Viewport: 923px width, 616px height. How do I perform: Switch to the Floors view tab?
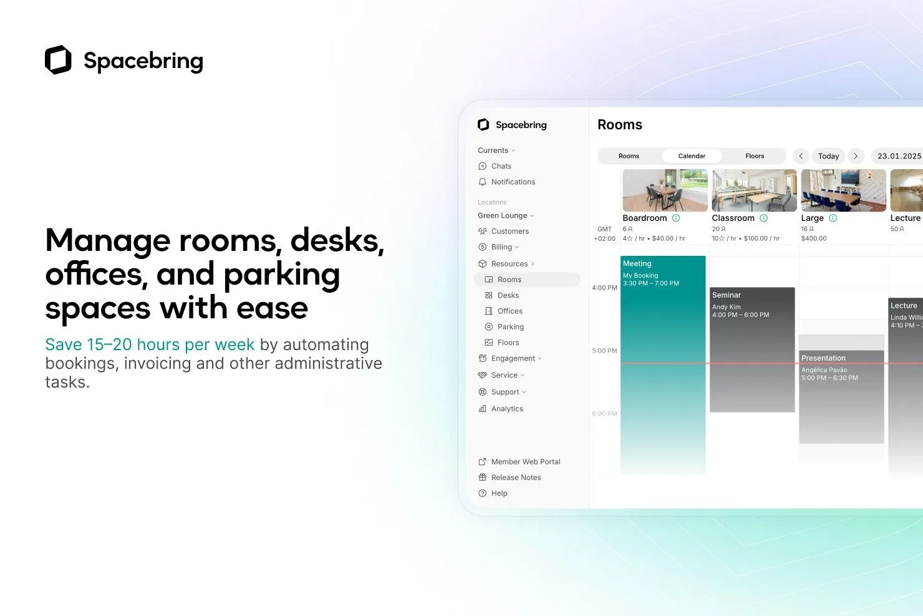(x=755, y=156)
